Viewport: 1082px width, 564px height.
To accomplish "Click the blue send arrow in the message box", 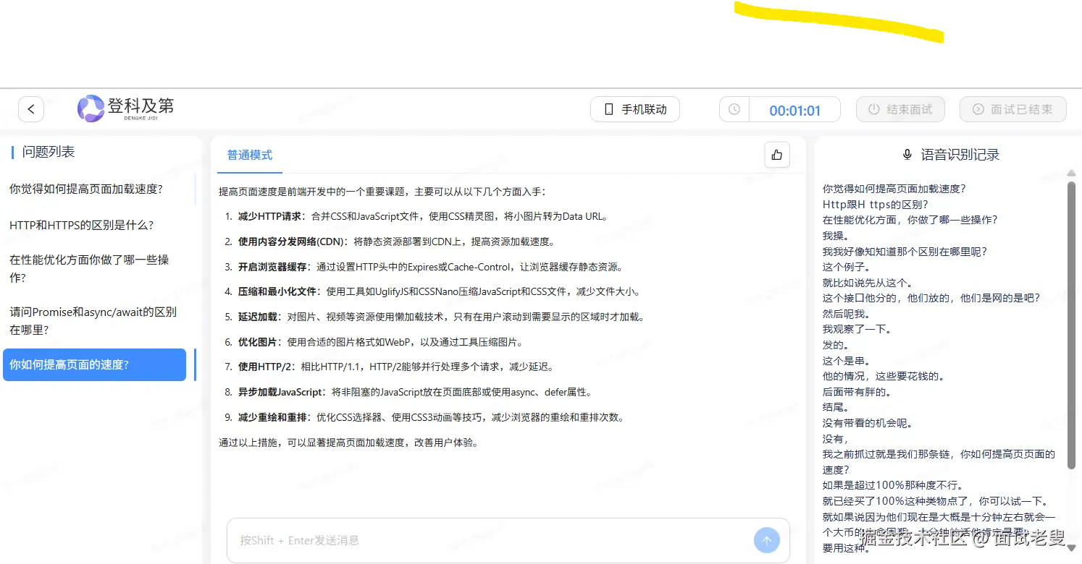I will (x=766, y=539).
